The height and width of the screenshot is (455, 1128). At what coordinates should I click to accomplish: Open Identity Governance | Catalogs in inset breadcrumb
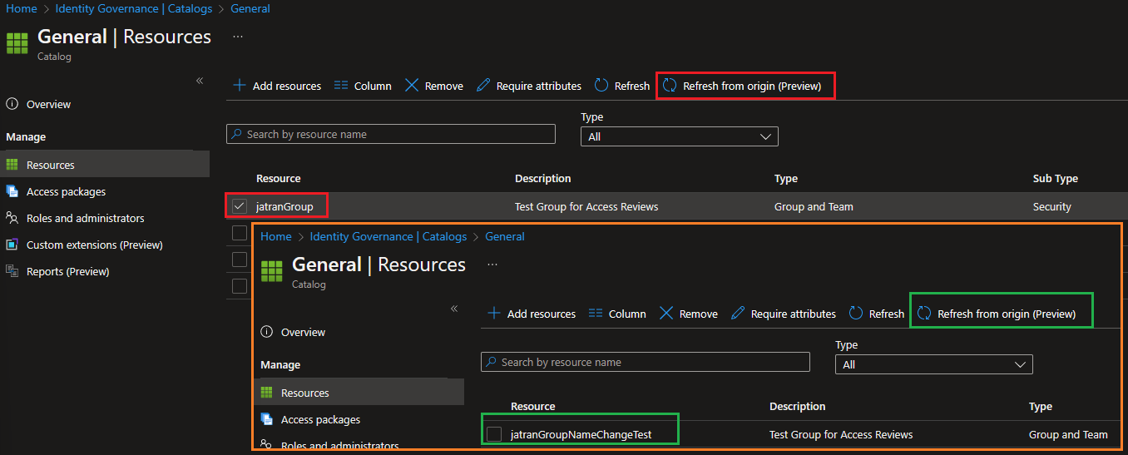tap(388, 236)
